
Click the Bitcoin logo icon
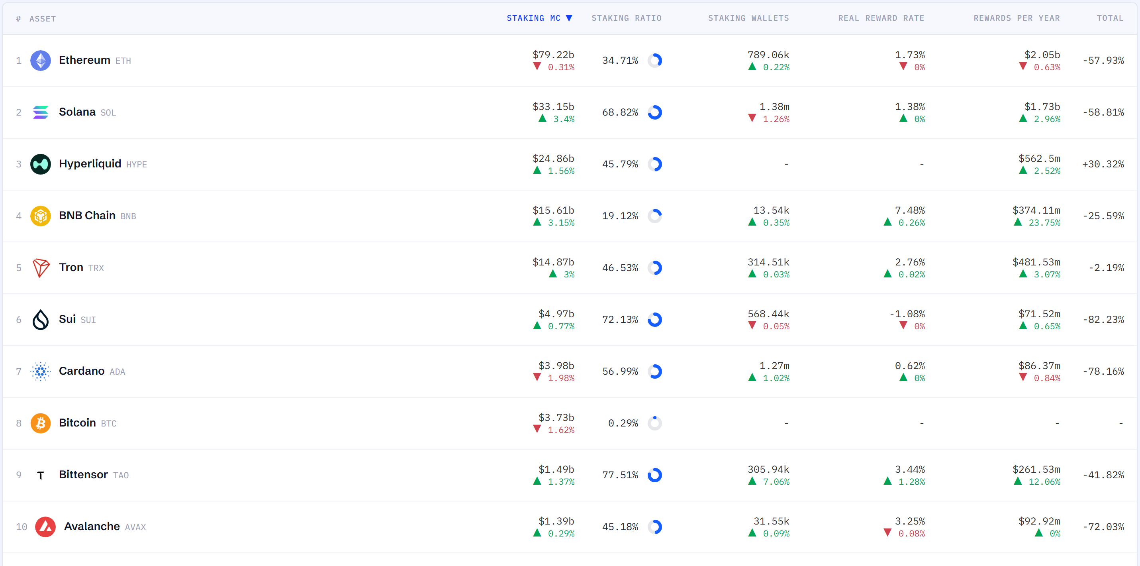click(x=40, y=423)
